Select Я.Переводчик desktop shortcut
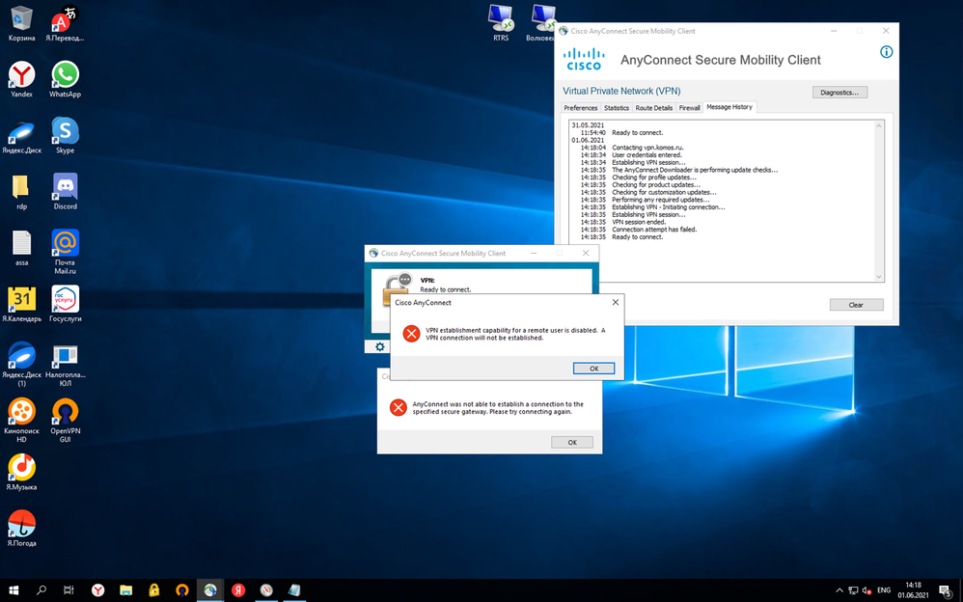 pyautogui.click(x=65, y=24)
